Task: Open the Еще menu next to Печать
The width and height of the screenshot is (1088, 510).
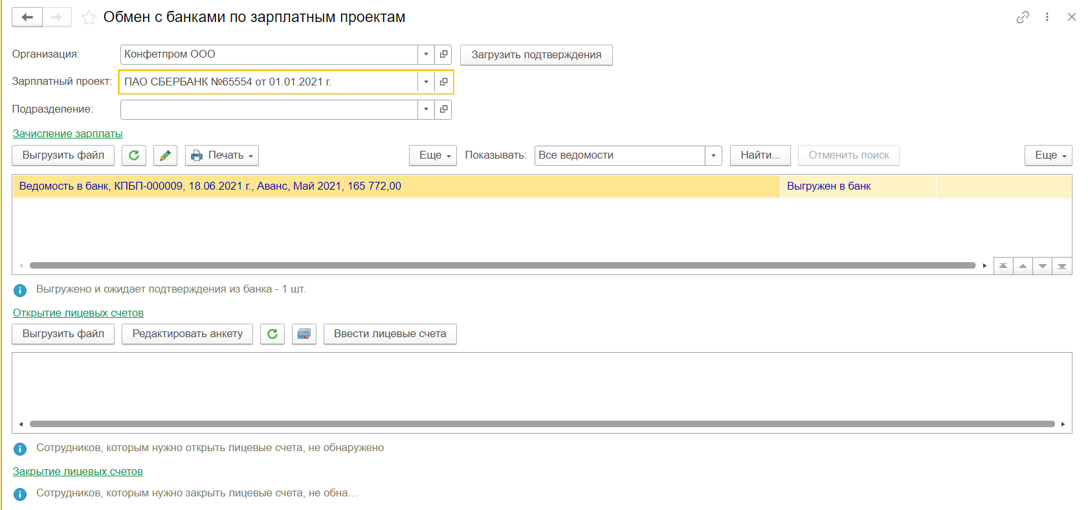Action: pos(433,155)
